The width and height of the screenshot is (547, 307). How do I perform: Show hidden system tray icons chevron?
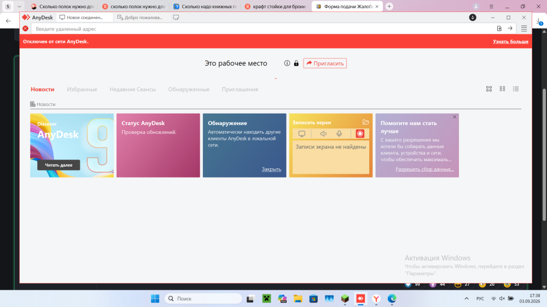click(x=467, y=299)
